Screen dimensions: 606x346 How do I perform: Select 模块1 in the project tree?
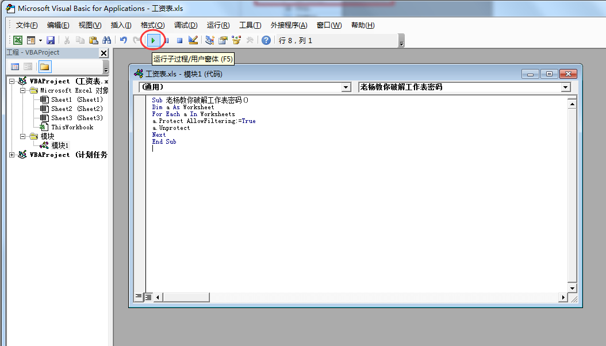point(60,145)
